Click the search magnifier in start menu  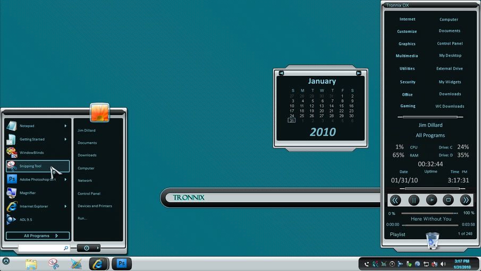[66, 248]
